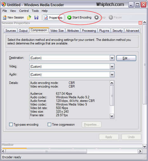Image resolution: width=148 pixels, height=161 pixels.
Task: Switch to the Video Size tab
Action: tap(57, 31)
